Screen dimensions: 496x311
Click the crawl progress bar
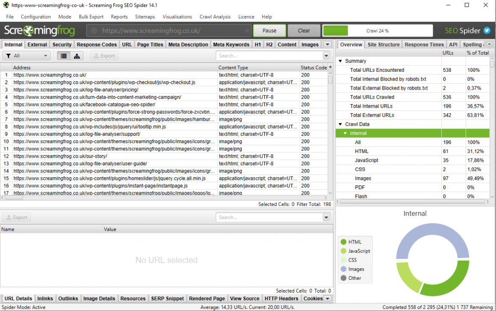tap(377, 31)
